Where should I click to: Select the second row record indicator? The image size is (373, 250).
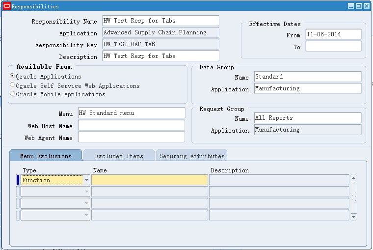click(18, 192)
